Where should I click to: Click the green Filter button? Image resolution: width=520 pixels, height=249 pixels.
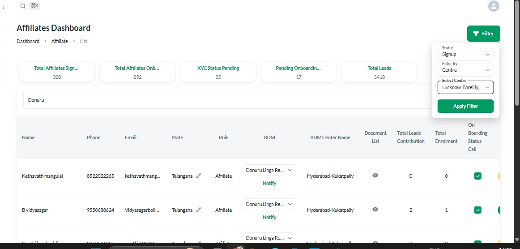tap(483, 34)
